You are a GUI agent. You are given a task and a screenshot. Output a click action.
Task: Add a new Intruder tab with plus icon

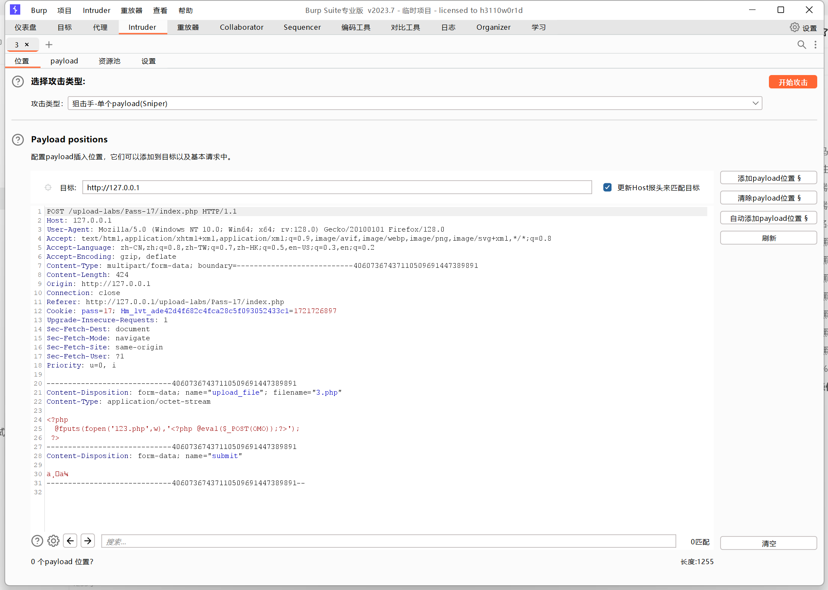49,44
